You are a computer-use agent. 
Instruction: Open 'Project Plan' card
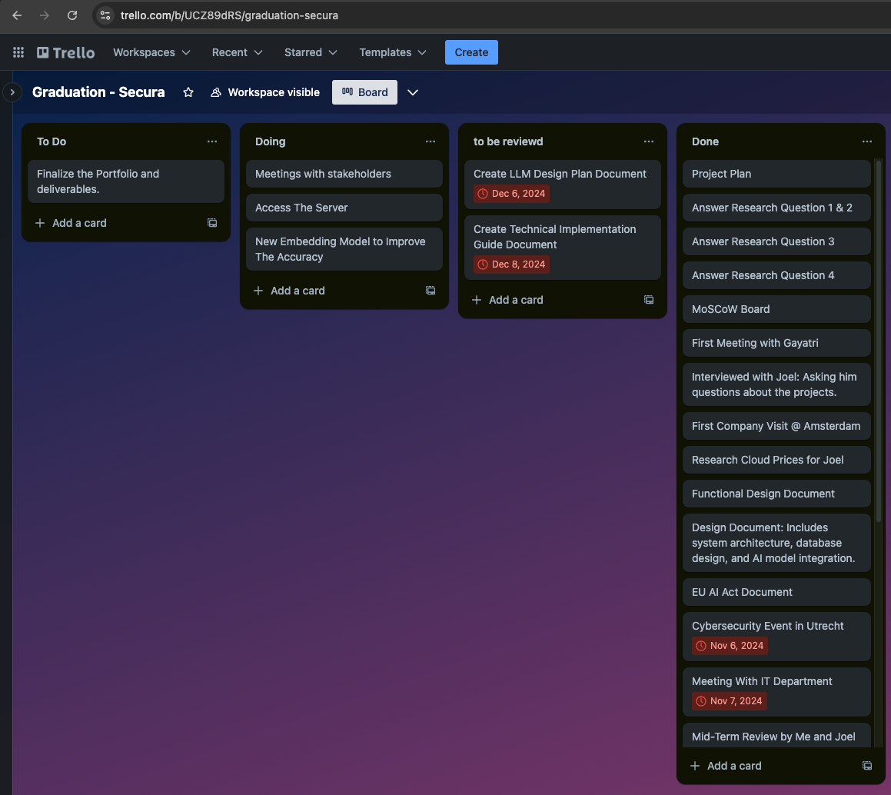click(776, 174)
